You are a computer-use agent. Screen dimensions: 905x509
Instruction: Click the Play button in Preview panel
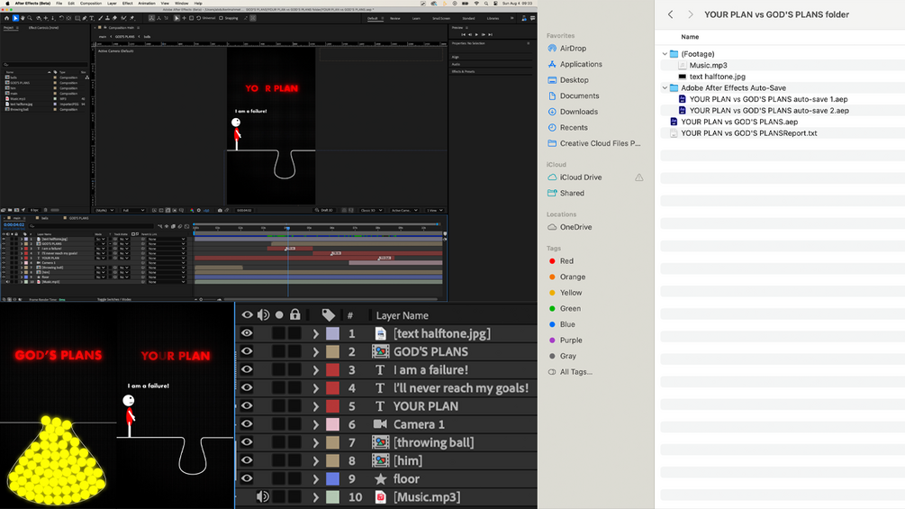[476, 34]
